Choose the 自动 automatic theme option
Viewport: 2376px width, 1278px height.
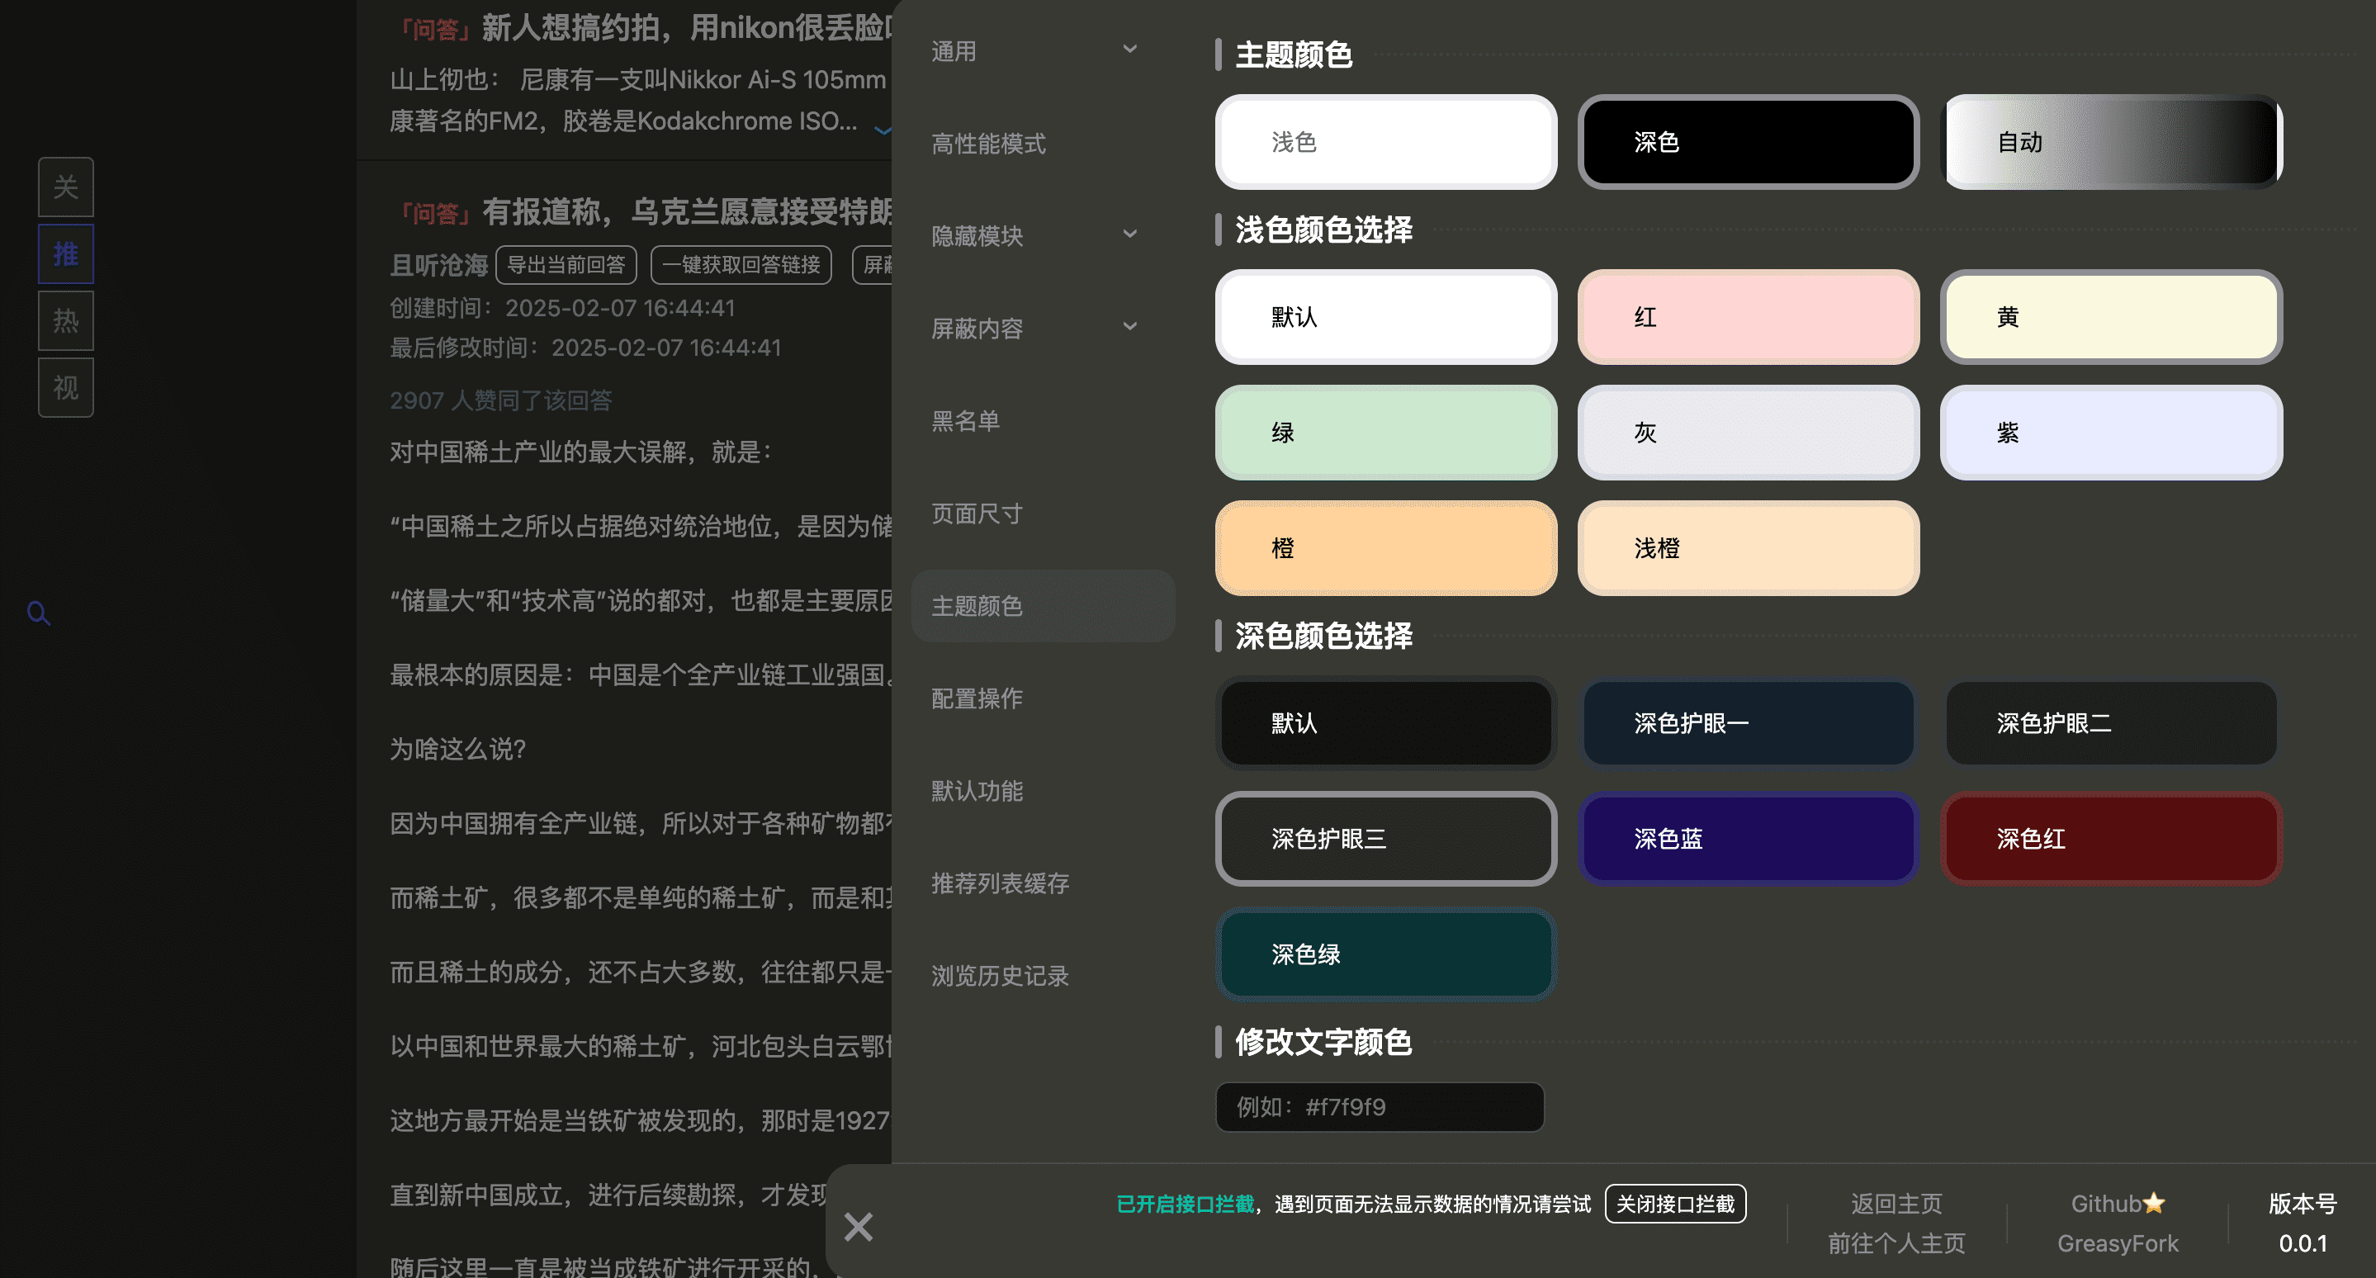pyautogui.click(x=2110, y=142)
